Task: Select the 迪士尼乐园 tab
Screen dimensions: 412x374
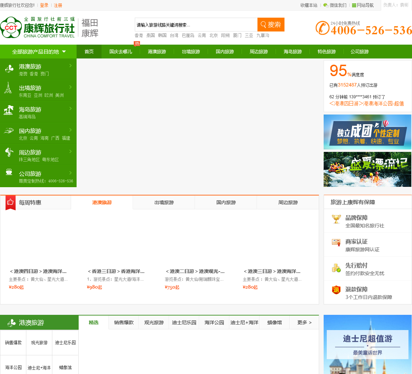Action: click(184, 322)
